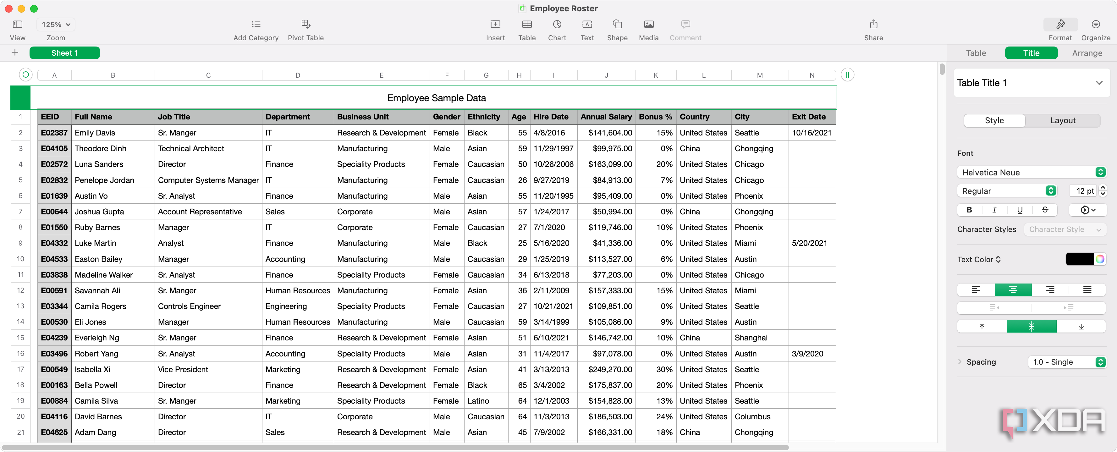This screenshot has height=452, width=1117.
Task: Toggle bold text formatting
Action: pyautogui.click(x=969, y=210)
